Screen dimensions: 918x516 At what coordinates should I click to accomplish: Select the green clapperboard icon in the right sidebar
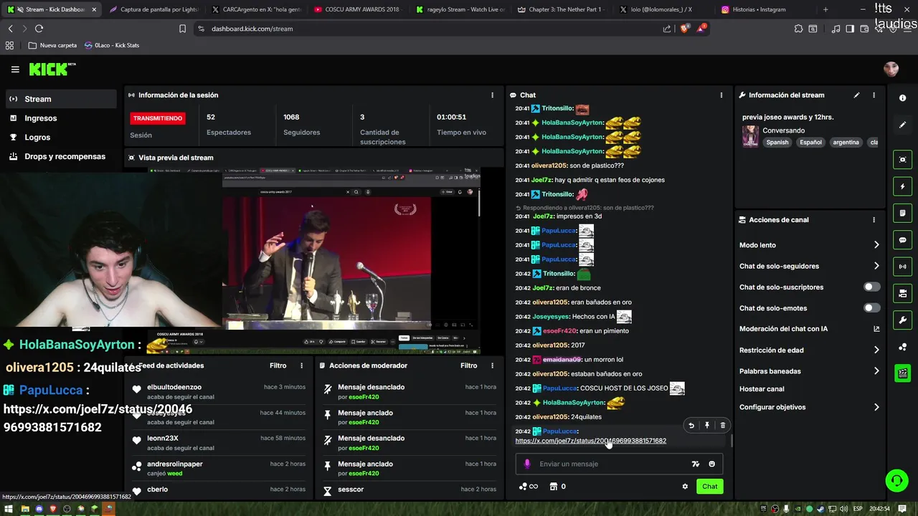903,373
